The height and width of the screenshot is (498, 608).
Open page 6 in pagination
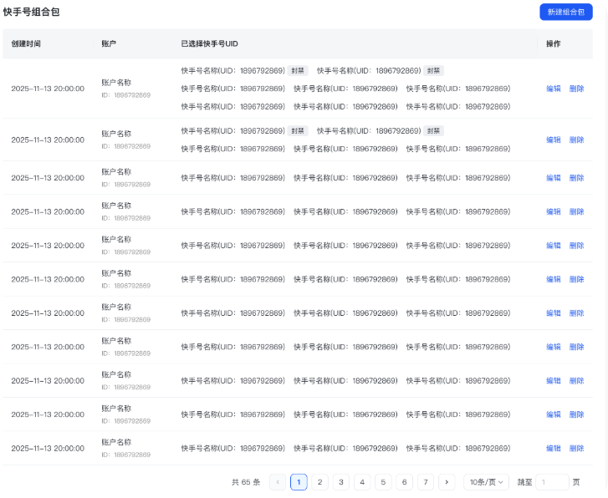tap(405, 482)
